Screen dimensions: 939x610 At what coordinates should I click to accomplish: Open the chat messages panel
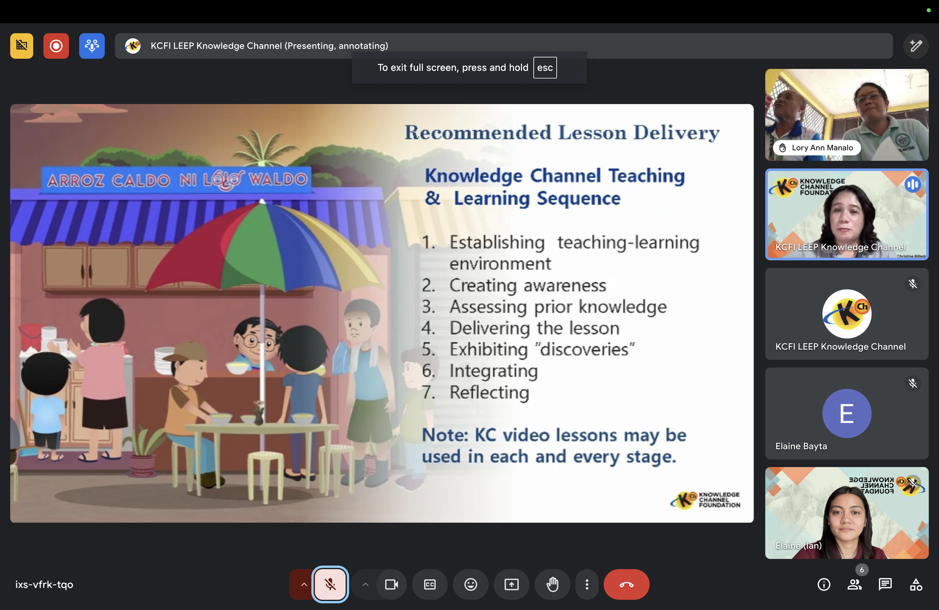[x=885, y=584]
